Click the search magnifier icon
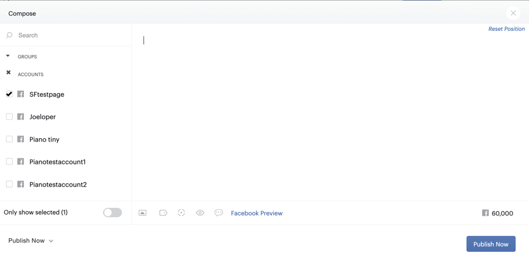Viewport: 529px width, 263px height. (9, 35)
